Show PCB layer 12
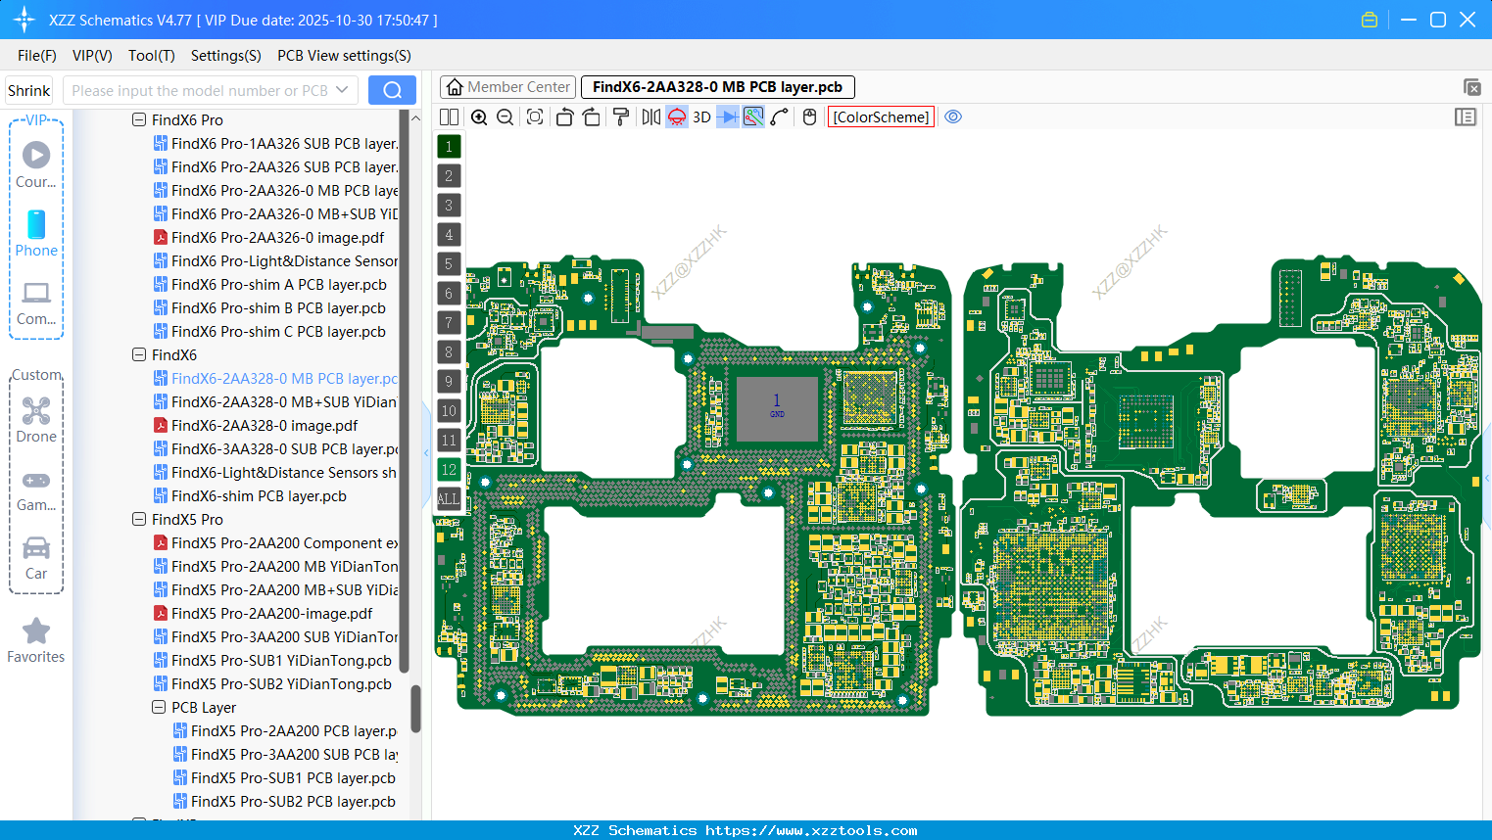Viewport: 1492px width, 840px height. (x=449, y=470)
